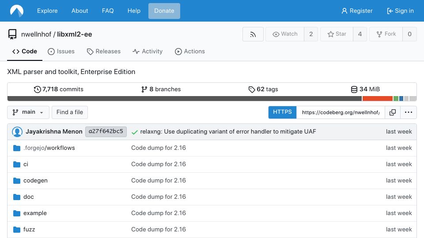The width and height of the screenshot is (424, 238).
Task: Open the .forgejo/workflows folder
Action: click(49, 148)
